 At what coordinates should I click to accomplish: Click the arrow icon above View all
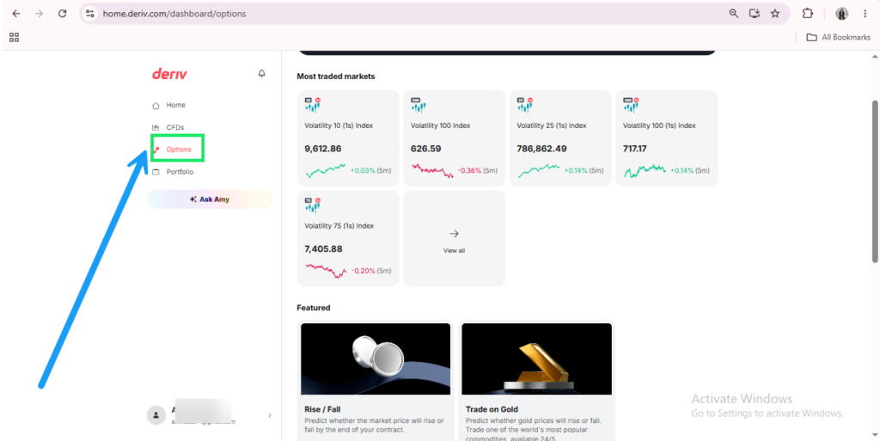point(454,234)
